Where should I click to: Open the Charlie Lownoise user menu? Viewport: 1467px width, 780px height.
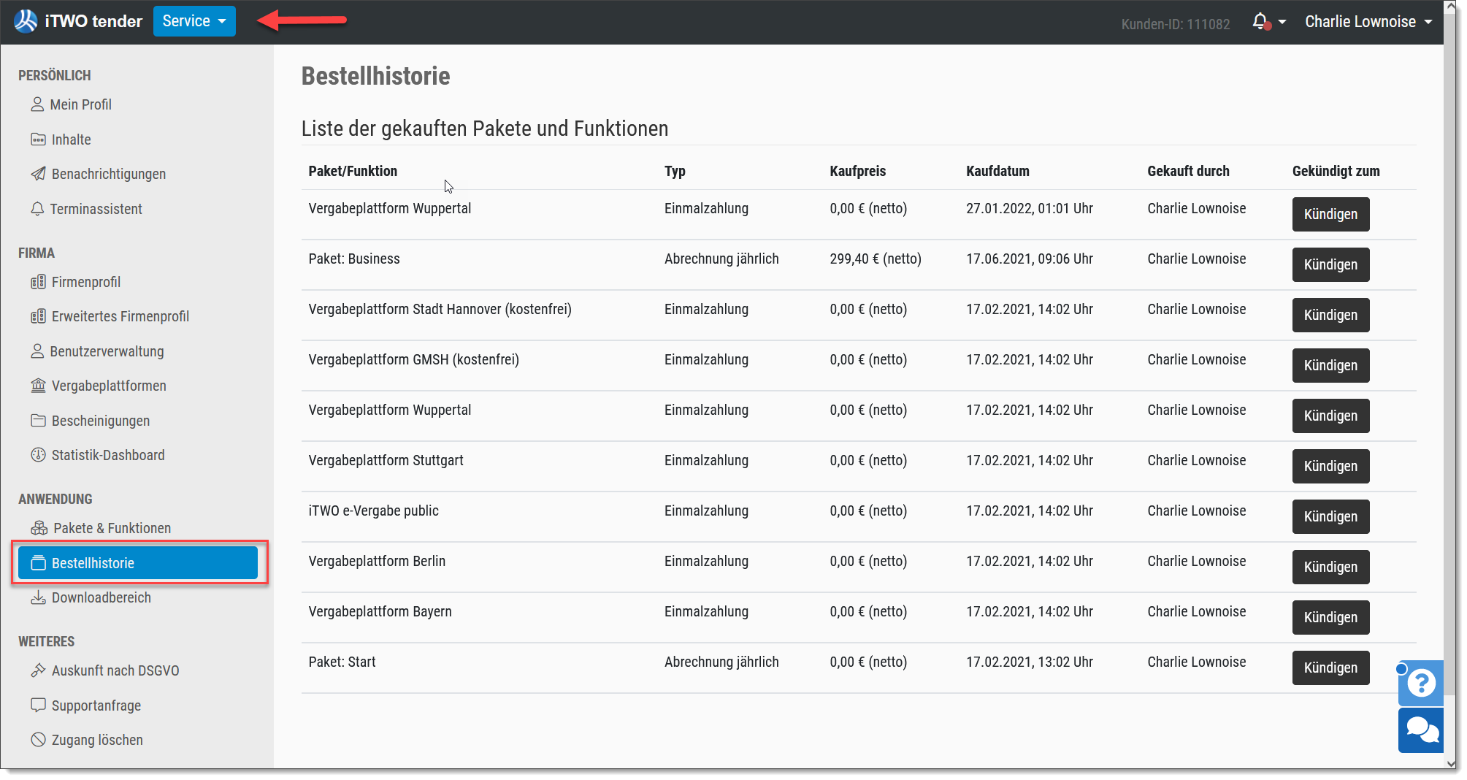pos(1368,22)
